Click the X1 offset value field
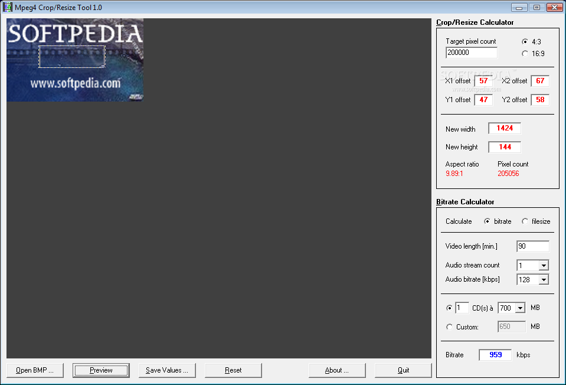The image size is (566, 385). (x=484, y=81)
